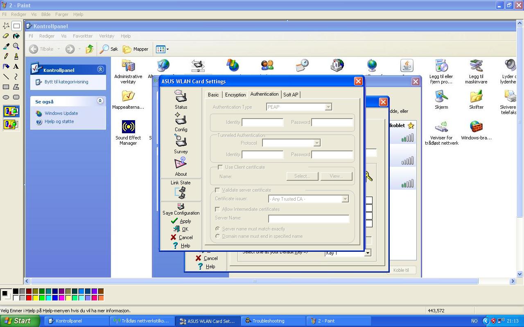Open the views dropdown in Kontrollpanel toolbar

click(x=162, y=49)
